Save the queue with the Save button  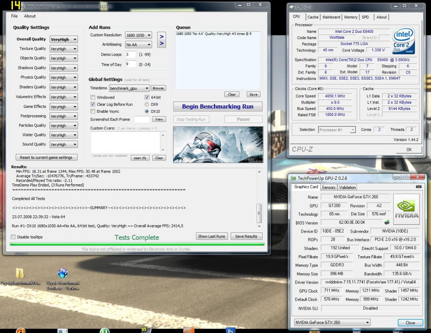coord(253,94)
